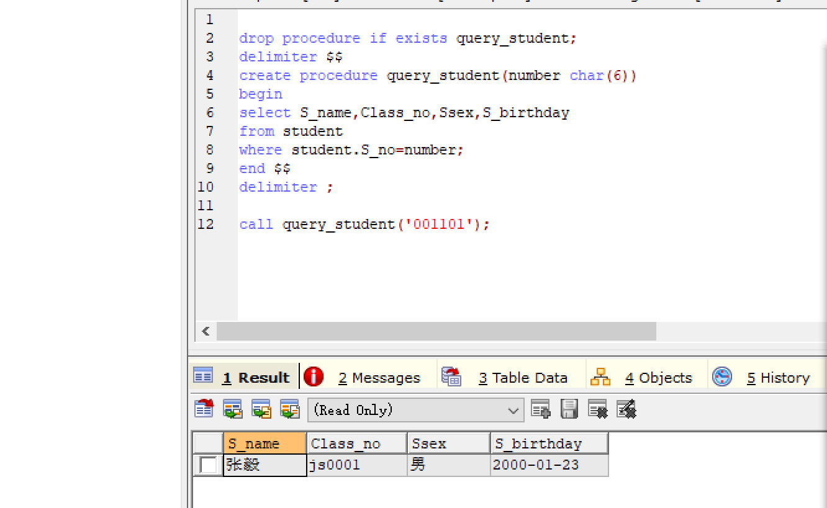Click the create procedure query_student line

(x=438, y=76)
